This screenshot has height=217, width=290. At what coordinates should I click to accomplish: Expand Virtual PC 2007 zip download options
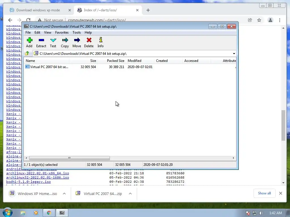tap(130, 194)
